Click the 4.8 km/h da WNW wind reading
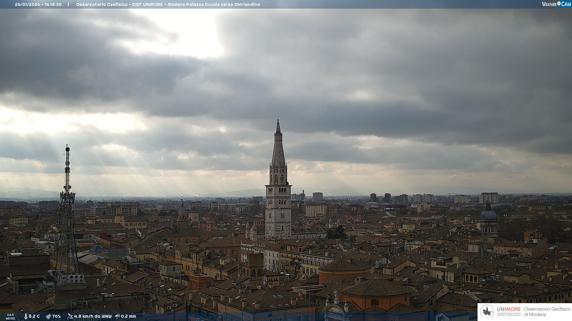This screenshot has width=572, height=321. point(93,316)
